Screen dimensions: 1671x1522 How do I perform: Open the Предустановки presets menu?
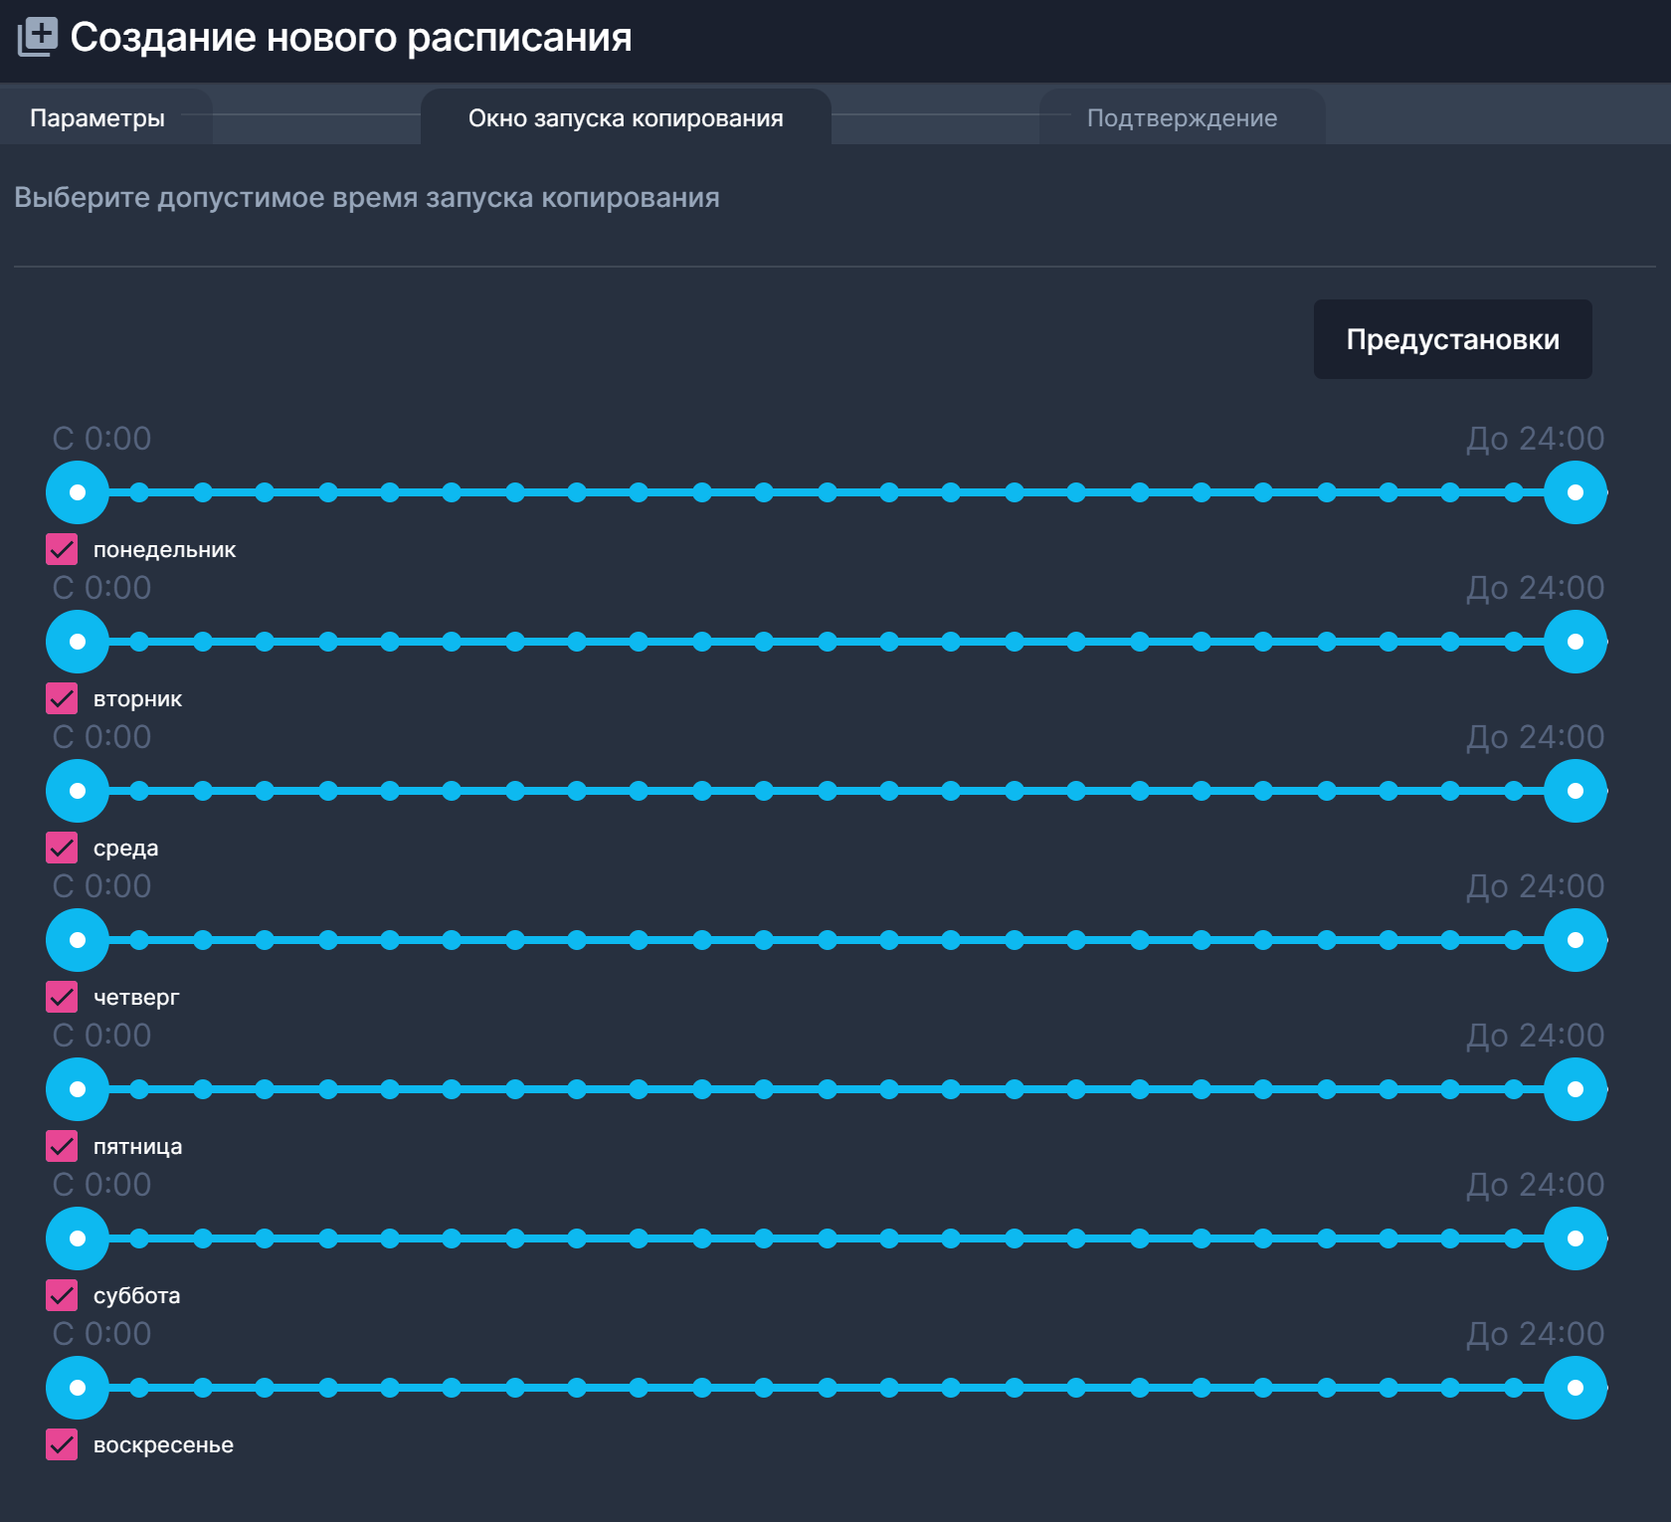point(1452,338)
